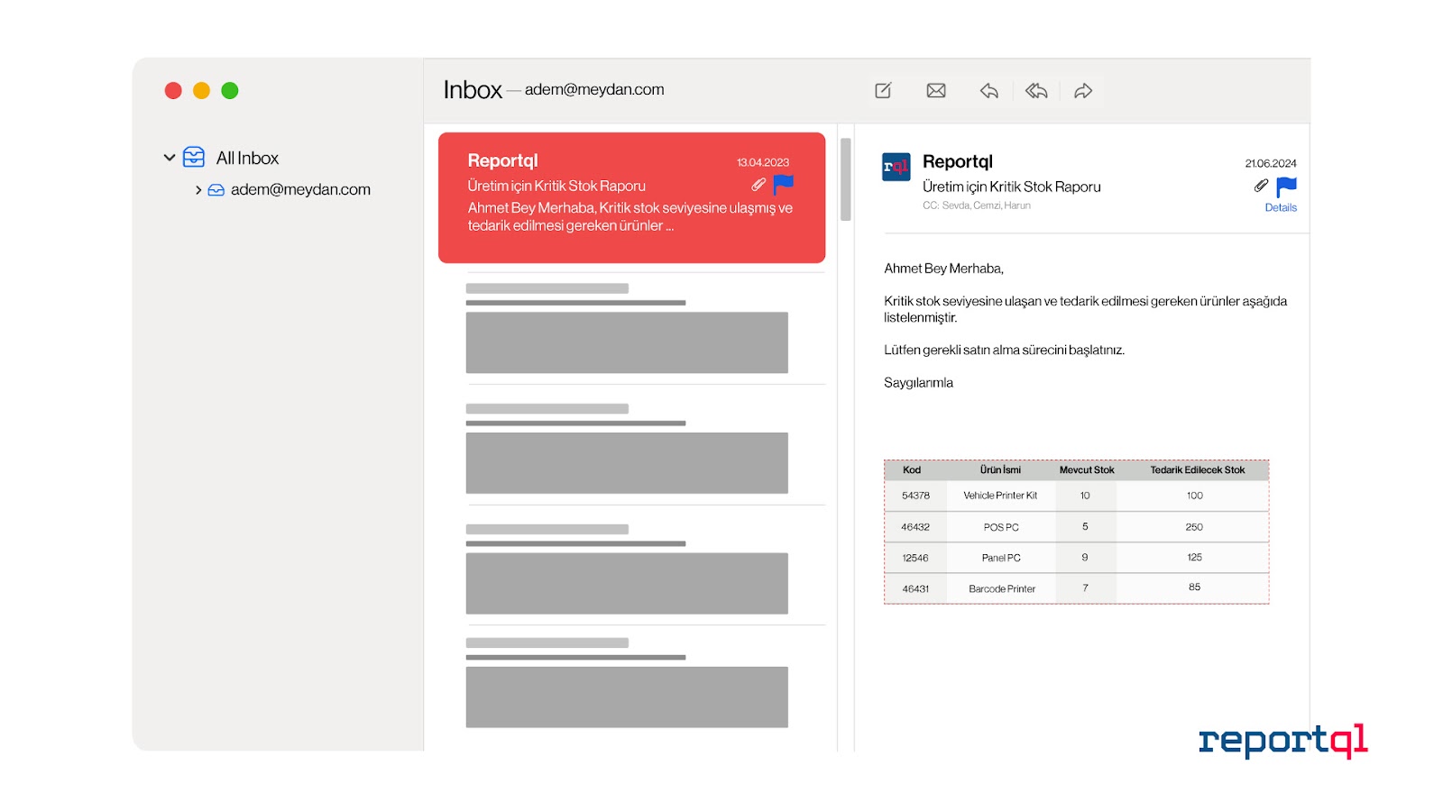
Task: Click the date 21.06.2024
Action: coord(1271,163)
